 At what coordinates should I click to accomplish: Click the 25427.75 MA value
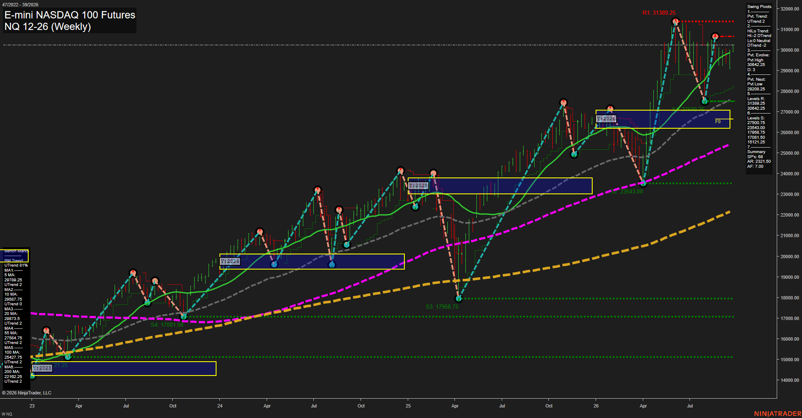point(13,357)
